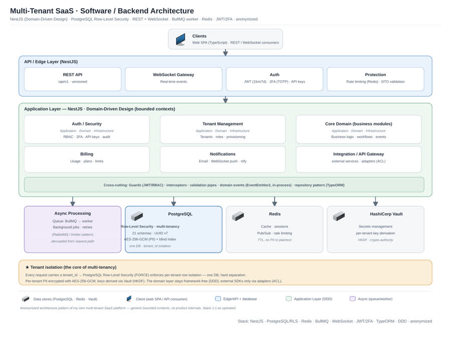Click the 'AES-256-GCM (PII) + blind index' text

pos(150,239)
